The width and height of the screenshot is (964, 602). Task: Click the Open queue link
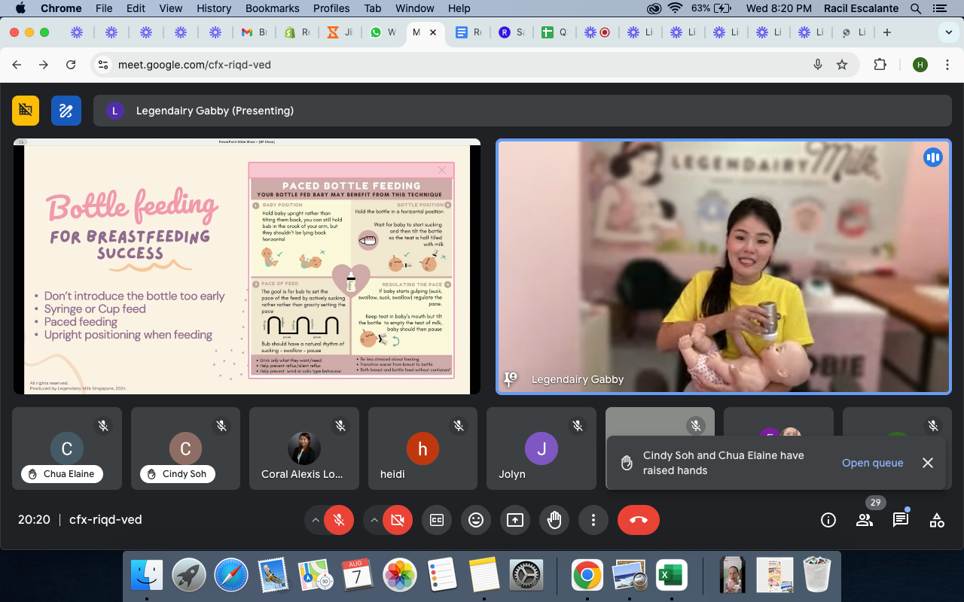point(872,463)
